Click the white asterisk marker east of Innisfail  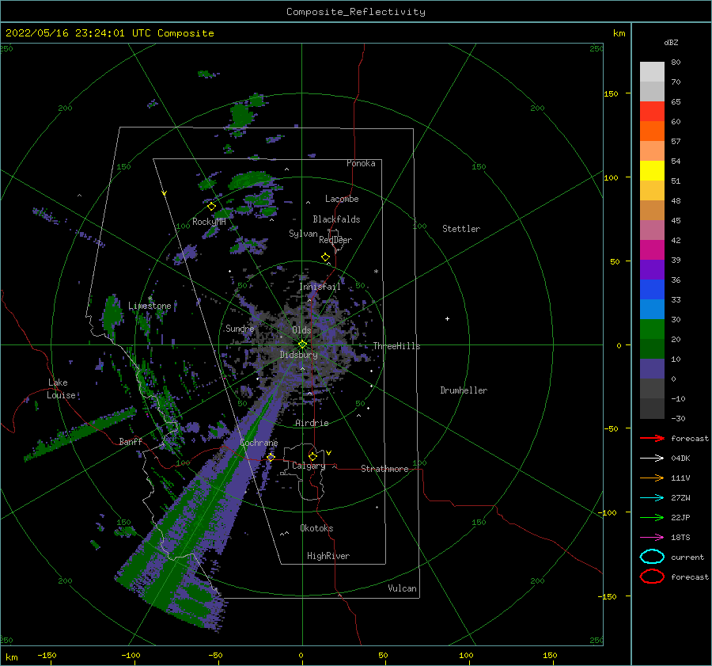pos(376,272)
